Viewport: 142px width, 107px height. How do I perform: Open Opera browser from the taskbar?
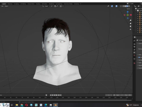[x=27, y=105]
